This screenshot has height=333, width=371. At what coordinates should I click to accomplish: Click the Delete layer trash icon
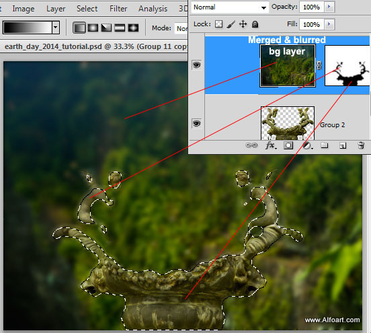(x=361, y=145)
